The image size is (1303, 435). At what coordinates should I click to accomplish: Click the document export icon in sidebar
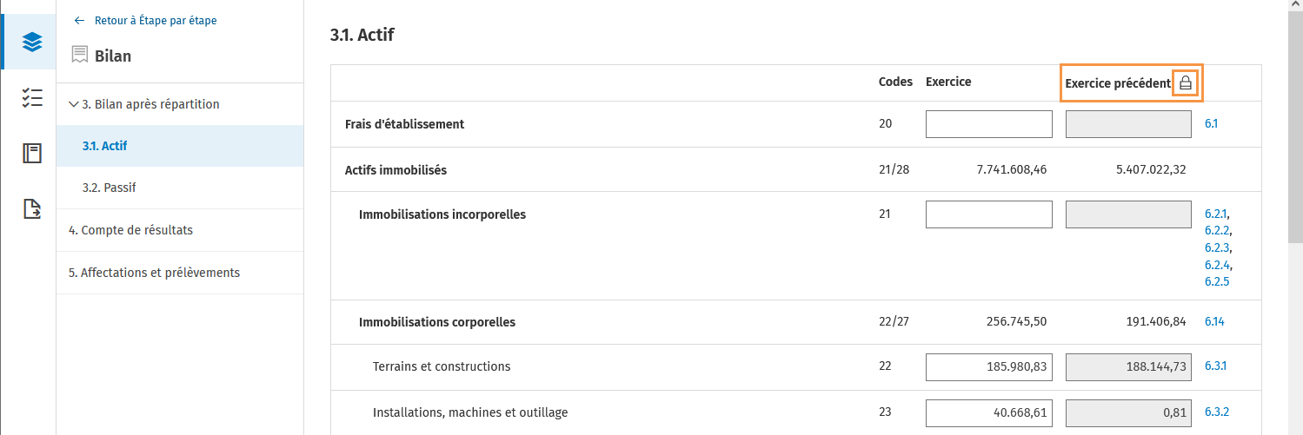click(x=32, y=208)
